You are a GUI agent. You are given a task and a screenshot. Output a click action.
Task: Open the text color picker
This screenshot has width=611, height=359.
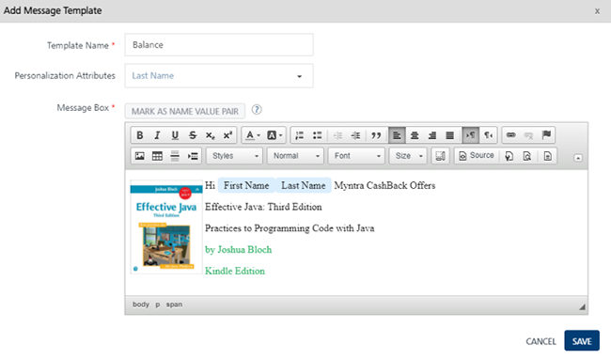click(253, 135)
